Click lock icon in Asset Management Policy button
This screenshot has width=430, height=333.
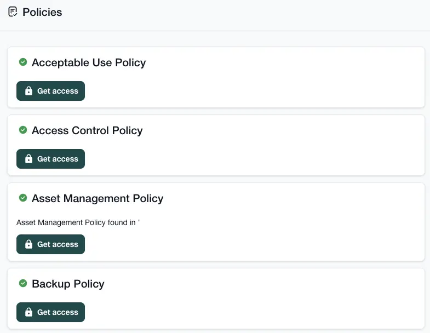(29, 245)
